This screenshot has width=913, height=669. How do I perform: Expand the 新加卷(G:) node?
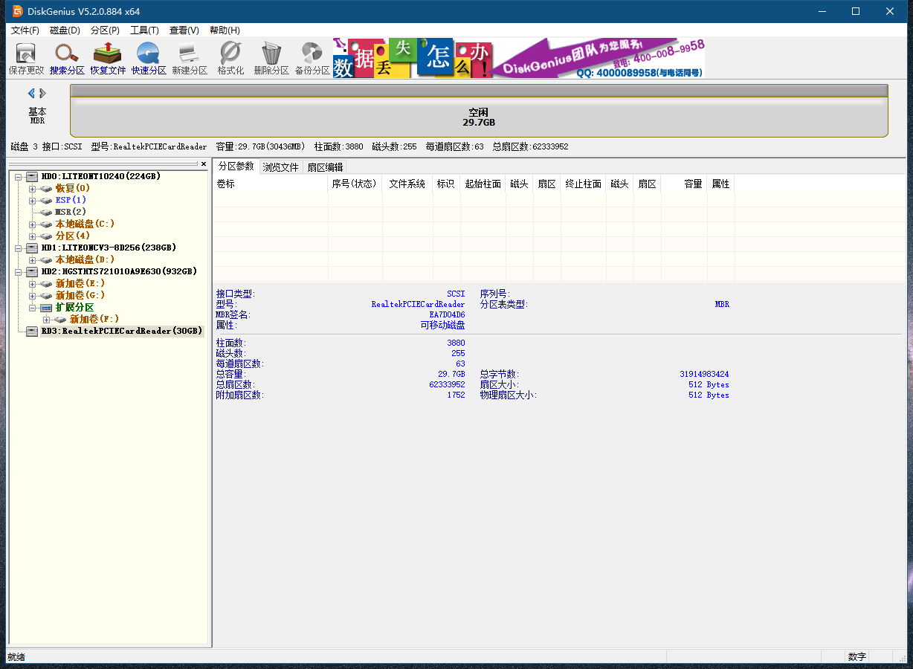(32, 295)
